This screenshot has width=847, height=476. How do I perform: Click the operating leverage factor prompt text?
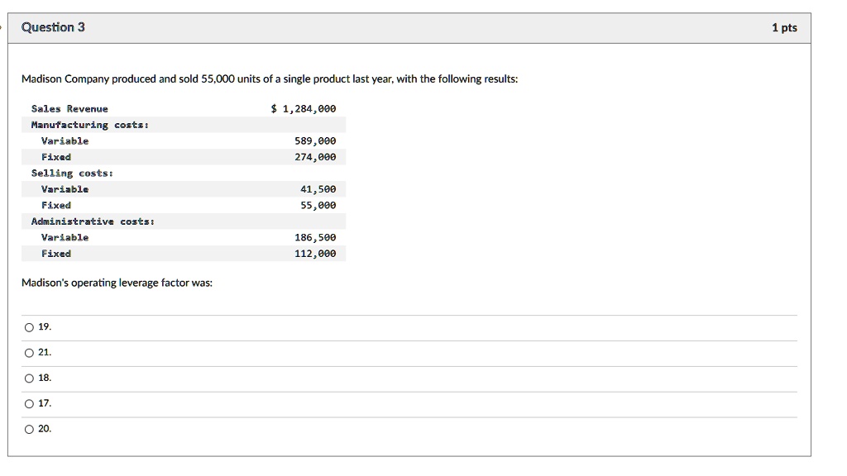117,283
